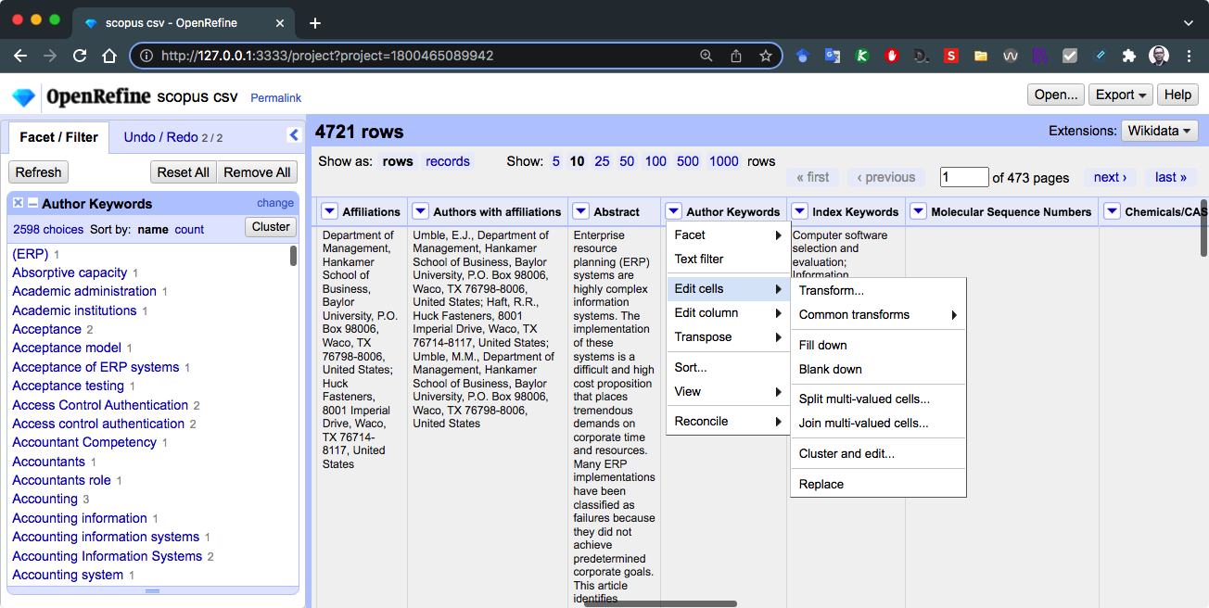Open Transpose submenu

(x=728, y=336)
